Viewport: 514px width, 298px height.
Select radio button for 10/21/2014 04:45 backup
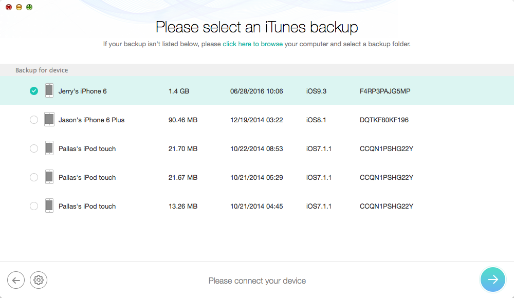pyautogui.click(x=34, y=206)
